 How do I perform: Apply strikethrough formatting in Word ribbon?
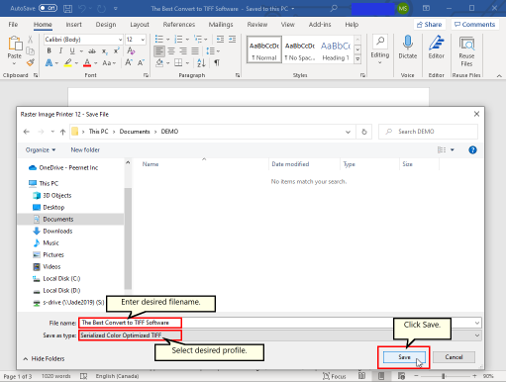tap(92, 51)
